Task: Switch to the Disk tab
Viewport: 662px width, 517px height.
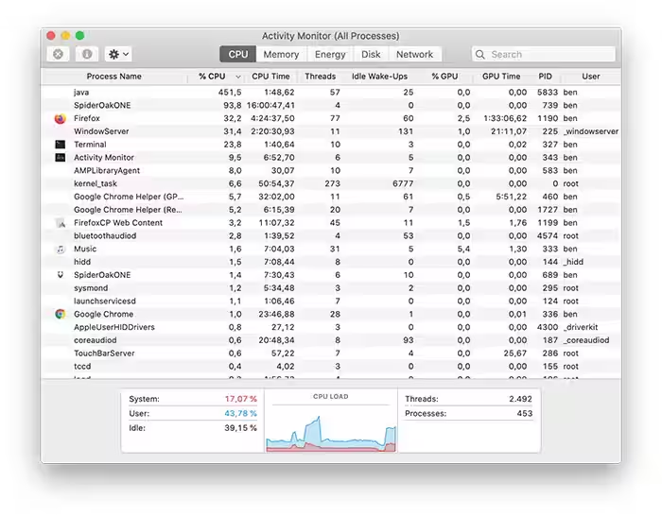Action: click(371, 54)
